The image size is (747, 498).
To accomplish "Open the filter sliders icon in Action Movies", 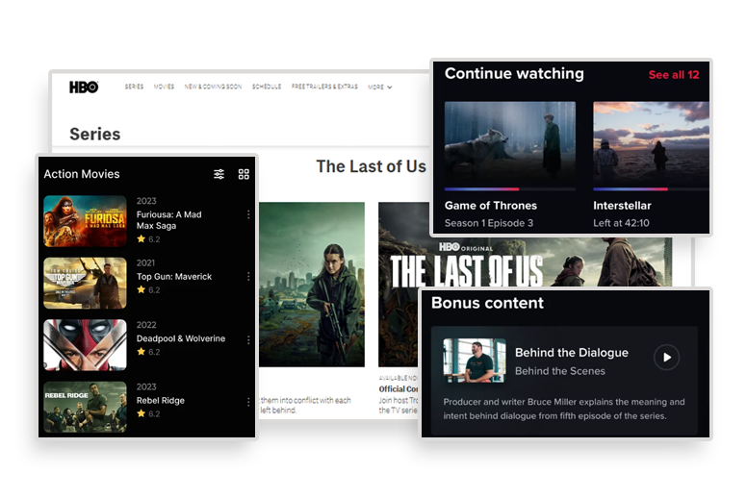I will pos(219,174).
